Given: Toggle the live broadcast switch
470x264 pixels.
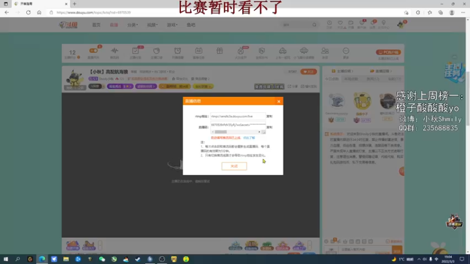Looking at the screenshot, I should pos(93,51).
